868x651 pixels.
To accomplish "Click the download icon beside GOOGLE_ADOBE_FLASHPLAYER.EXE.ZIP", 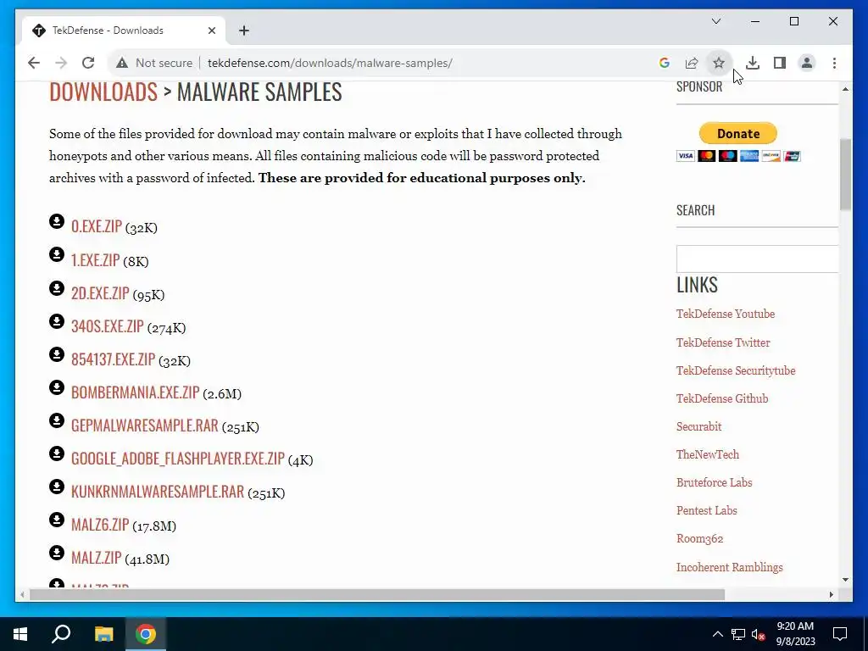I will tap(57, 453).
